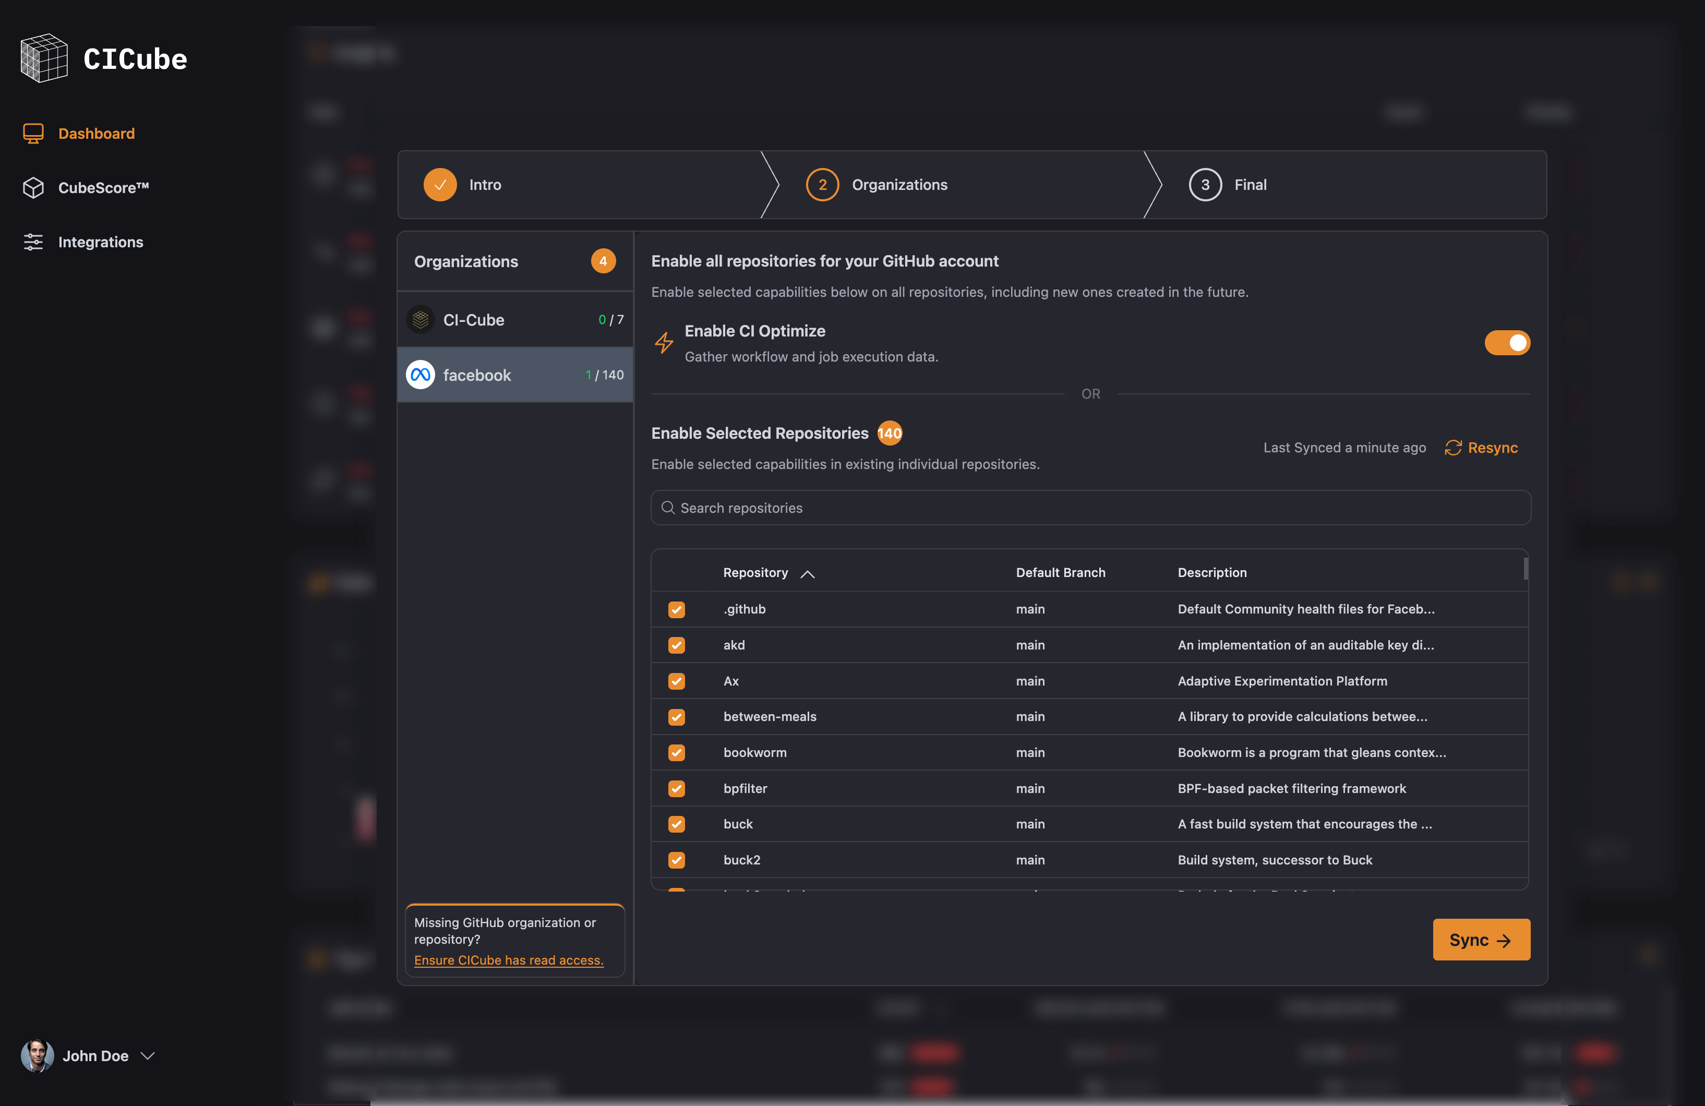Click the CI Optimize lightning bolt icon

coord(664,343)
